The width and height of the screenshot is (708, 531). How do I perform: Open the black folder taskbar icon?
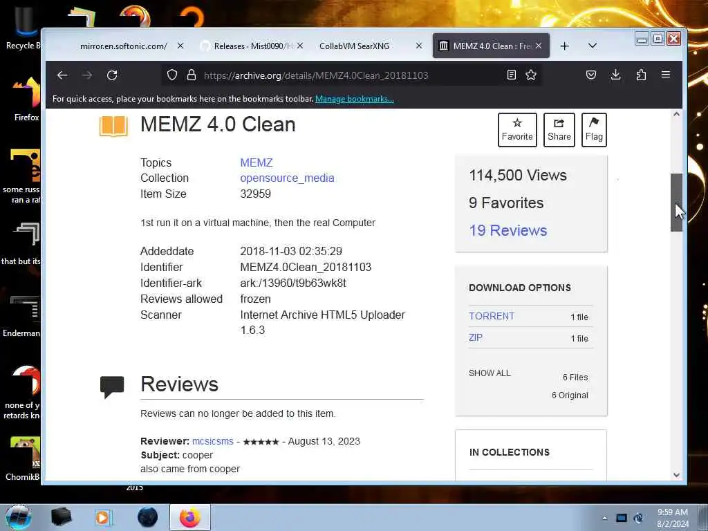point(61,517)
